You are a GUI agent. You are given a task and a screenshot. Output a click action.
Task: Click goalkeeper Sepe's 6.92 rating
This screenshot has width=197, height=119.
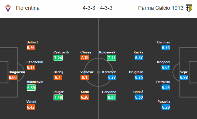coord(184,77)
